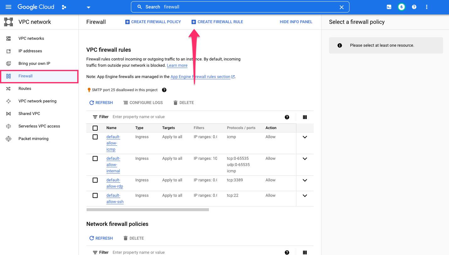This screenshot has width=449, height=255.
Task: Activate Cloud Shell terminal
Action: coord(389,7)
